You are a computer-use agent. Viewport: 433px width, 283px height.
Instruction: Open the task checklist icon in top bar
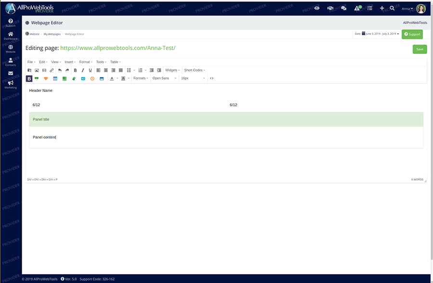pos(370,8)
